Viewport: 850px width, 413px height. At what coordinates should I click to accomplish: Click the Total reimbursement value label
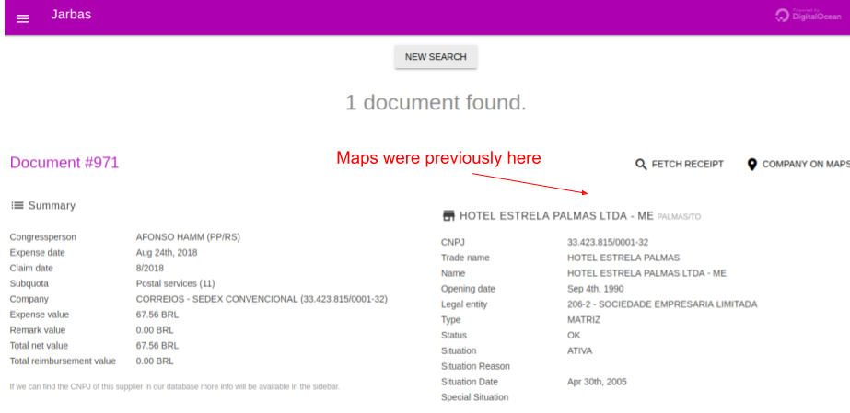63,361
